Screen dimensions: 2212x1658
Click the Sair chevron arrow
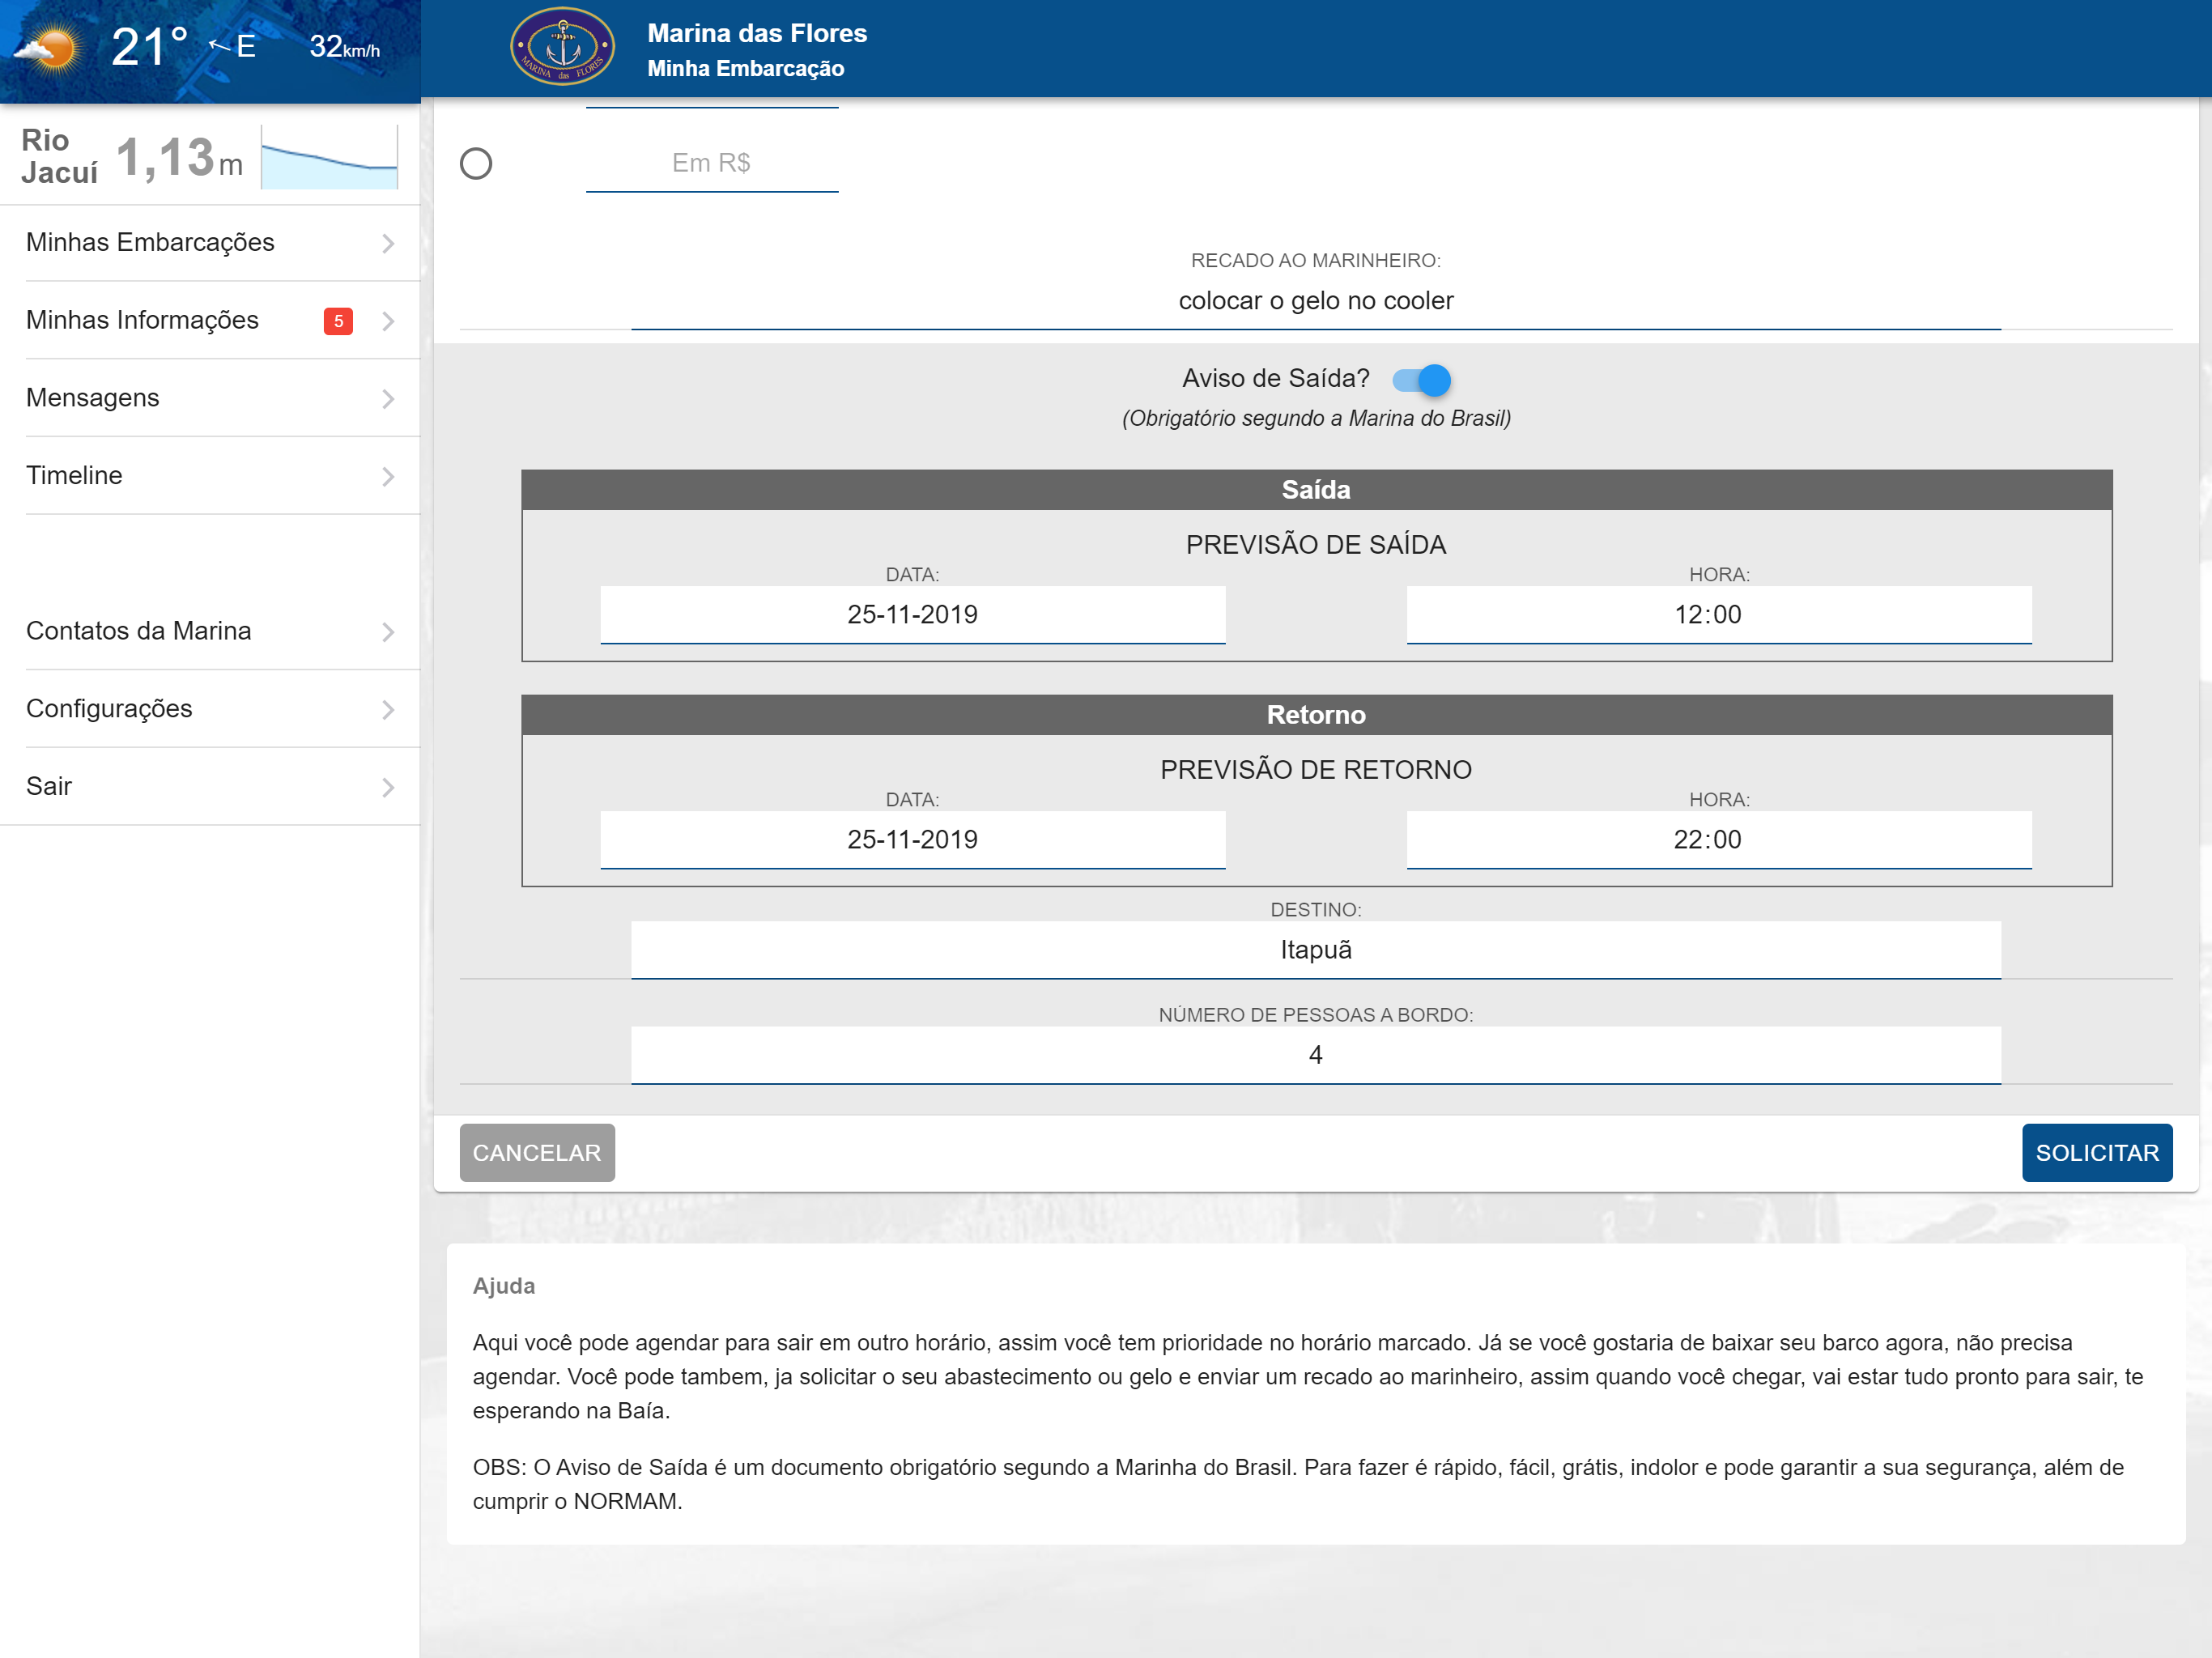(x=388, y=788)
